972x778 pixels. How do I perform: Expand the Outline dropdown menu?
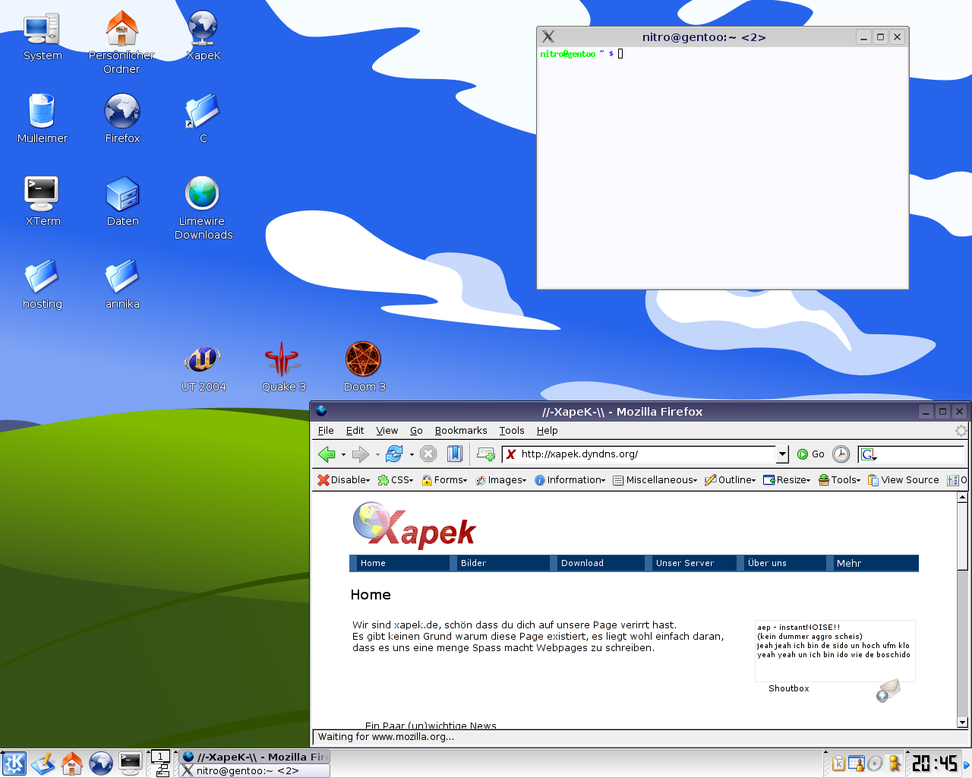[731, 480]
